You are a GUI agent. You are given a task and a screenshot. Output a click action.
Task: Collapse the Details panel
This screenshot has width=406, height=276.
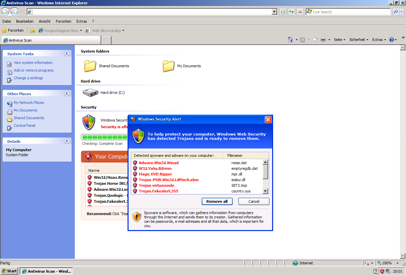coord(67,141)
